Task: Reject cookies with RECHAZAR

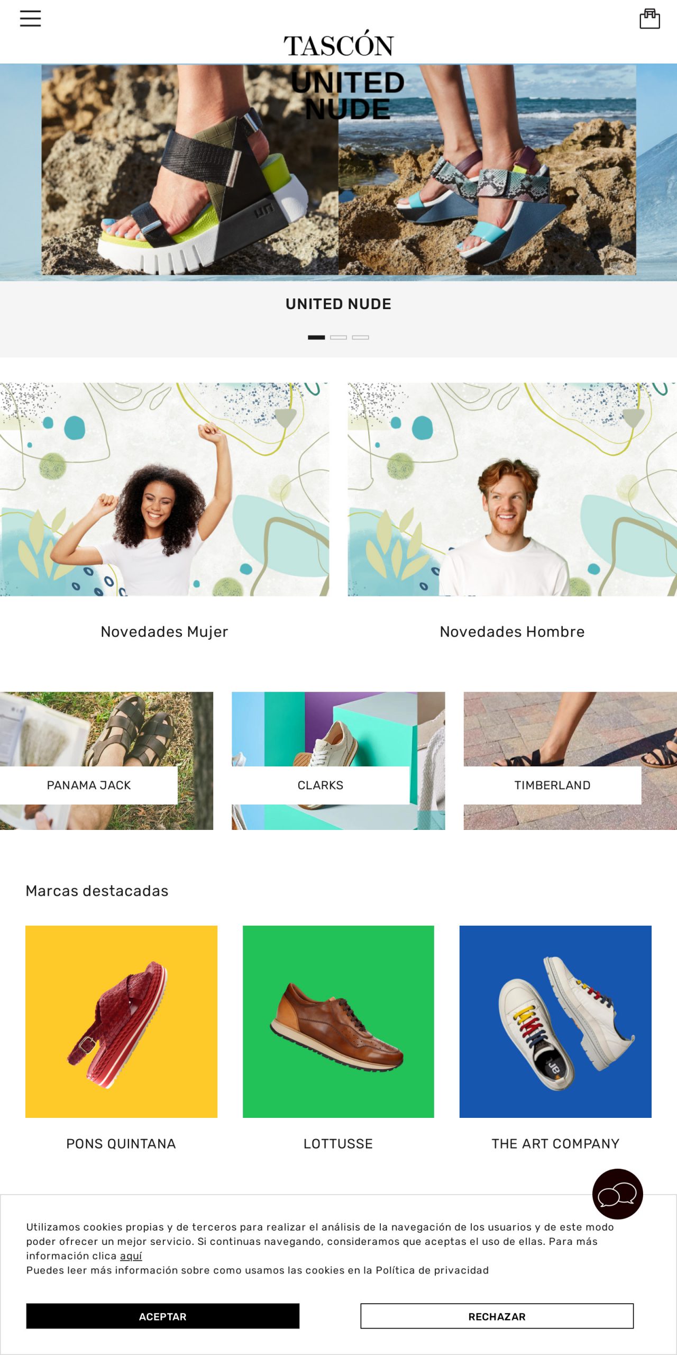Action: tap(497, 1316)
